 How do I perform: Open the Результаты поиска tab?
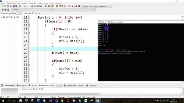74,86
